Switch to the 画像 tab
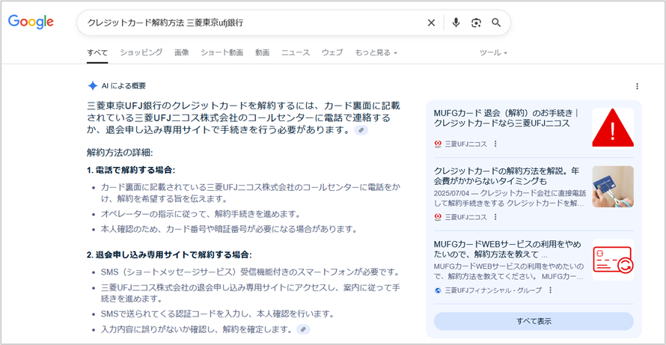Viewport: 666px width, 345px height. pos(181,52)
